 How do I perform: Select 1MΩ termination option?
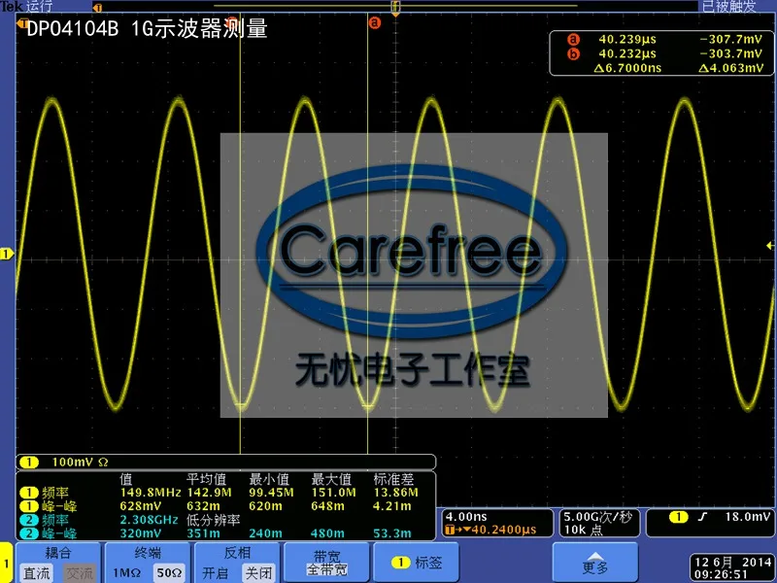(x=127, y=573)
